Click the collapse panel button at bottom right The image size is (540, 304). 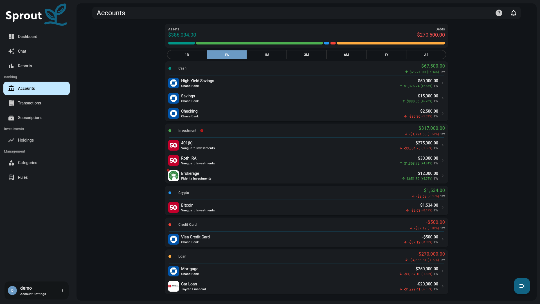click(x=522, y=286)
